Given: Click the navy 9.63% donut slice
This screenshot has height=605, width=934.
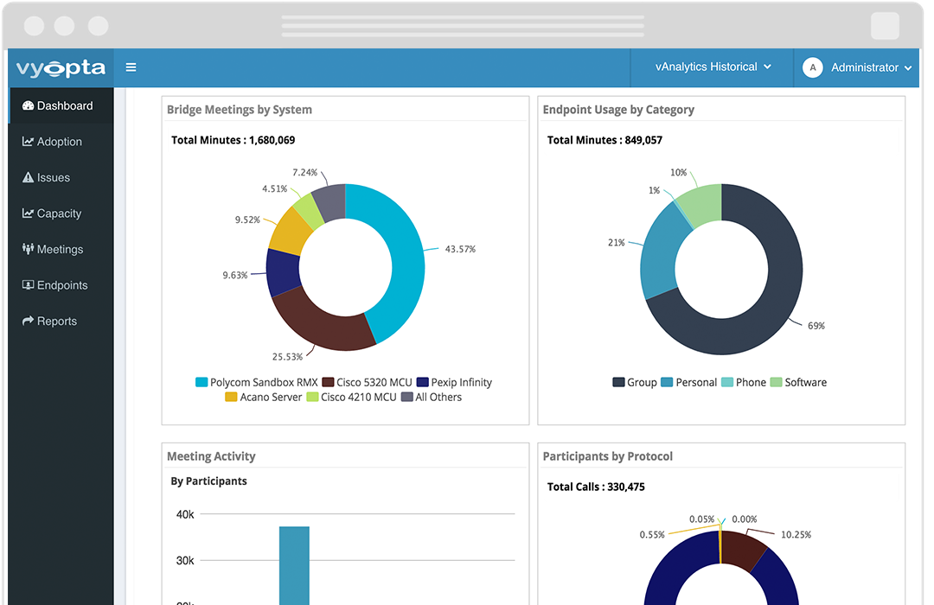Looking at the screenshot, I should (283, 273).
